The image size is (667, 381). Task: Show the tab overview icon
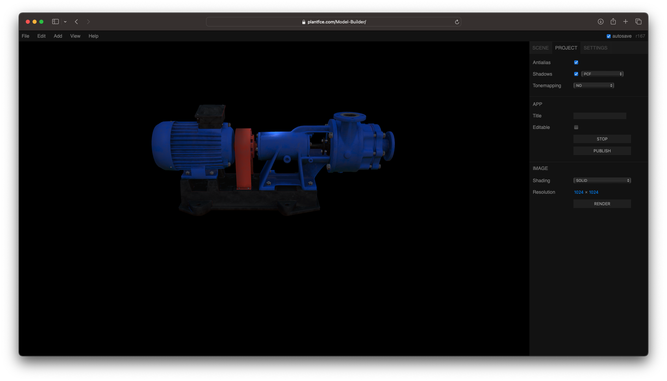pos(639,22)
